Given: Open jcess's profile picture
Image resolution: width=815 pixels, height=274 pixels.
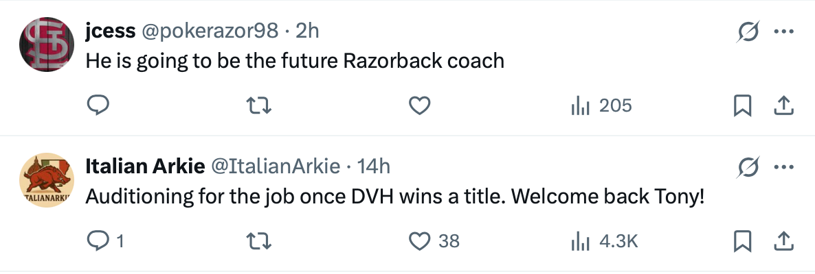Looking at the screenshot, I should pos(45,44).
